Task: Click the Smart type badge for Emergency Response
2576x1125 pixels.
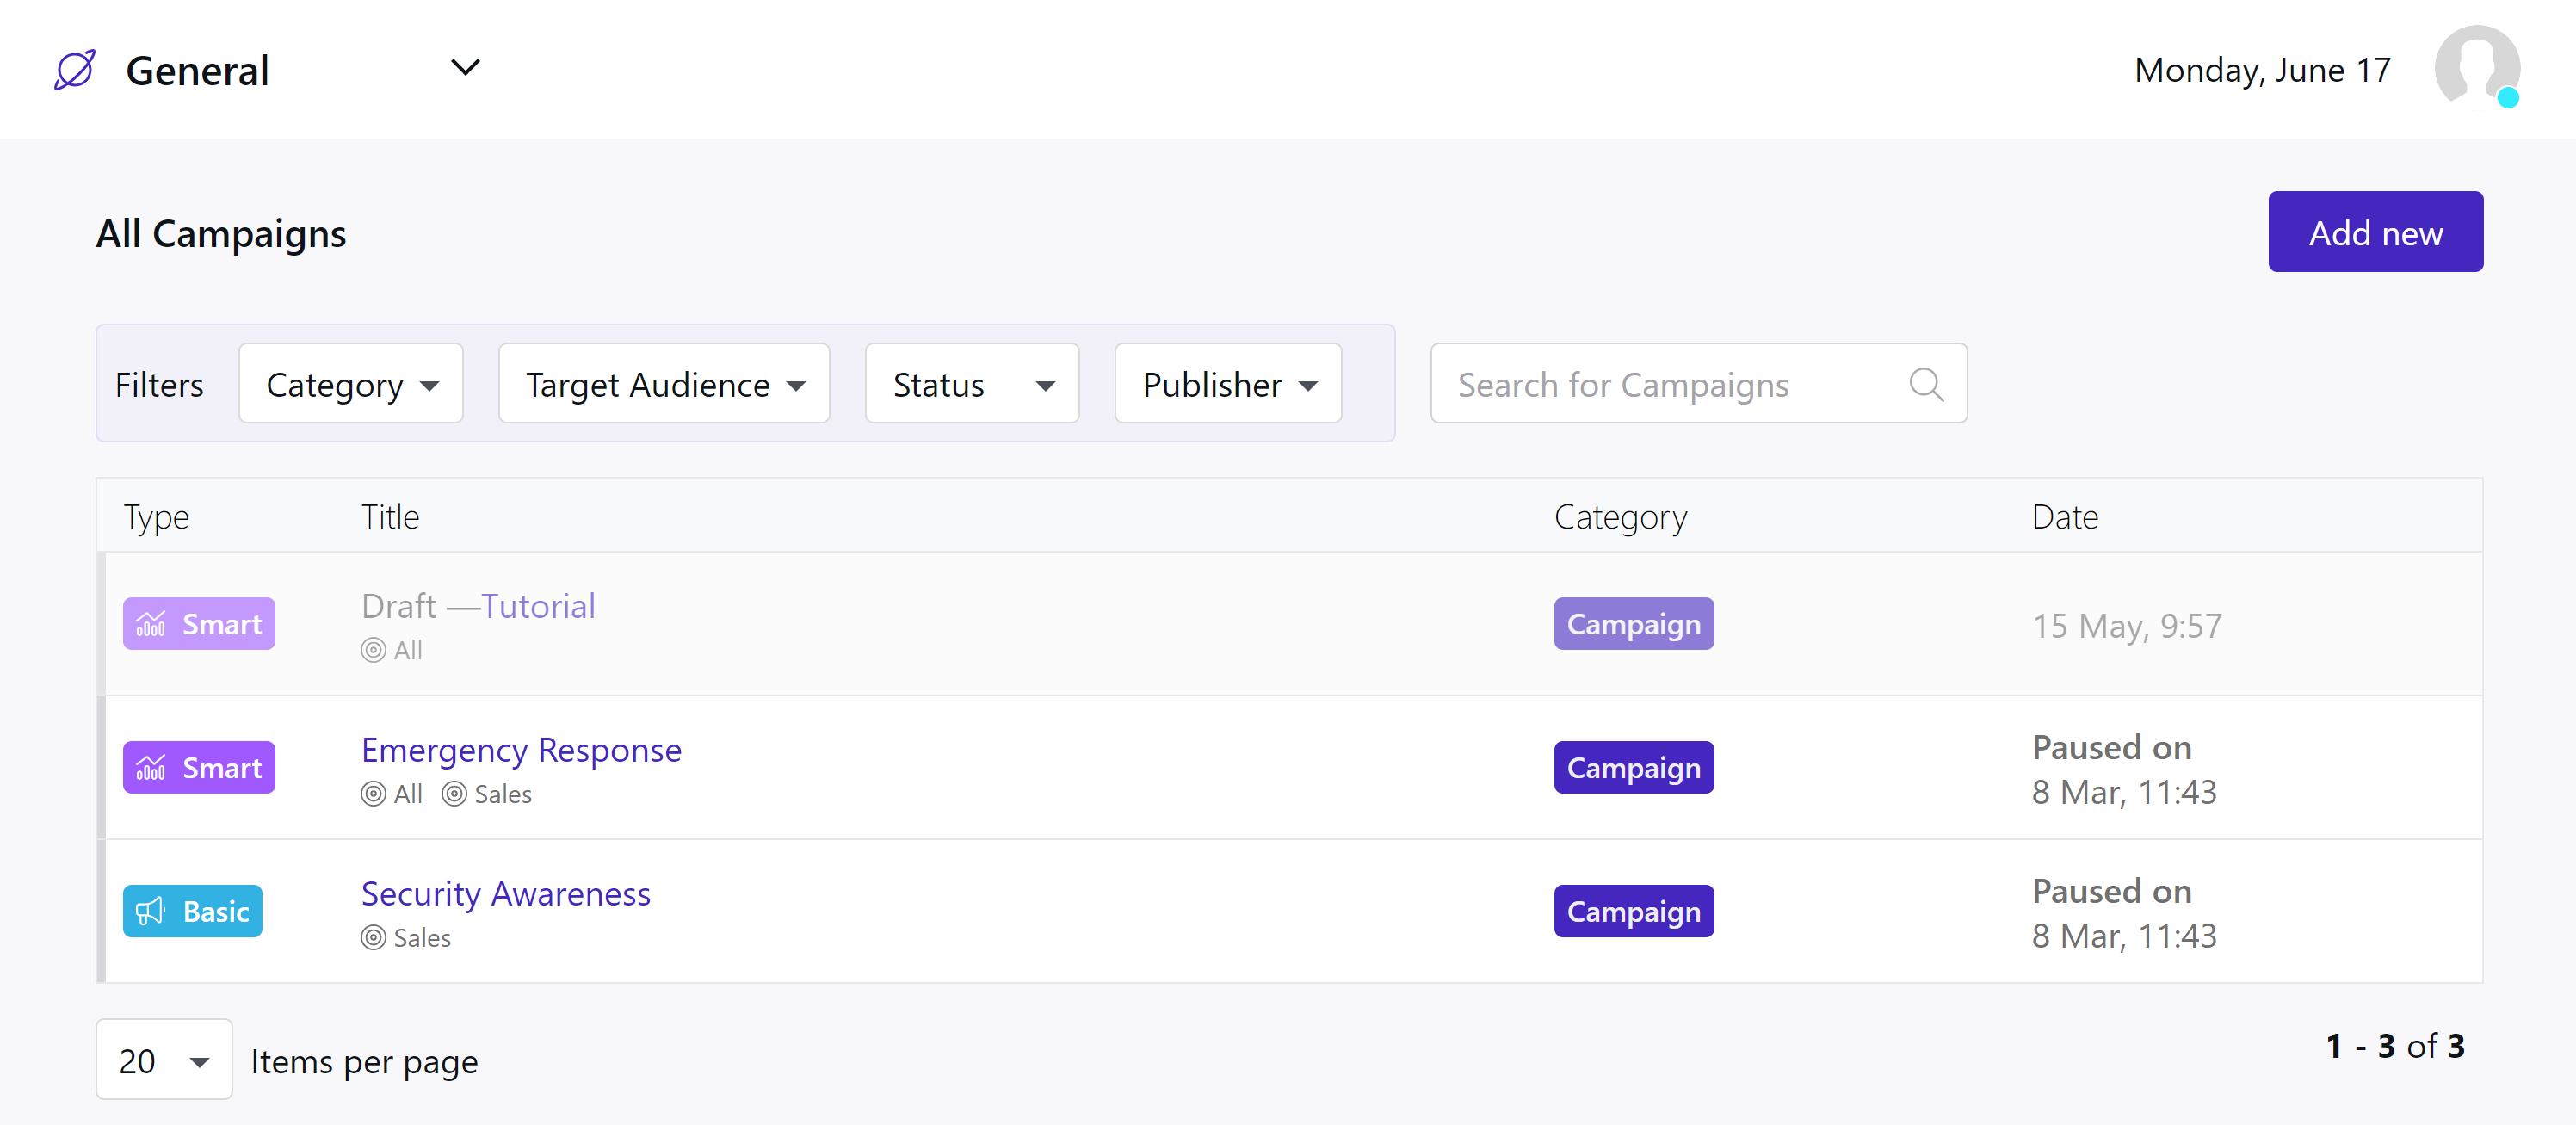Action: [x=199, y=768]
